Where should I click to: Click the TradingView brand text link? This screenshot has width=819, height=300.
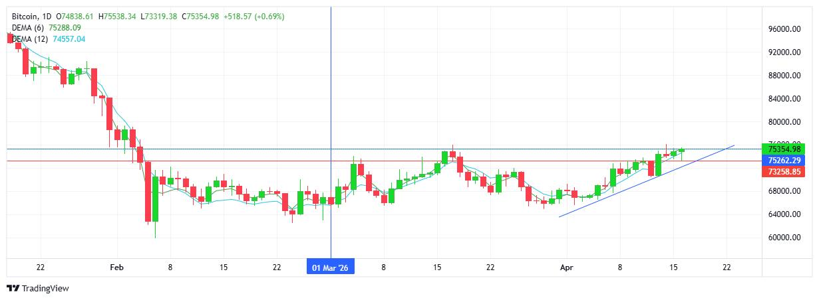(x=45, y=288)
